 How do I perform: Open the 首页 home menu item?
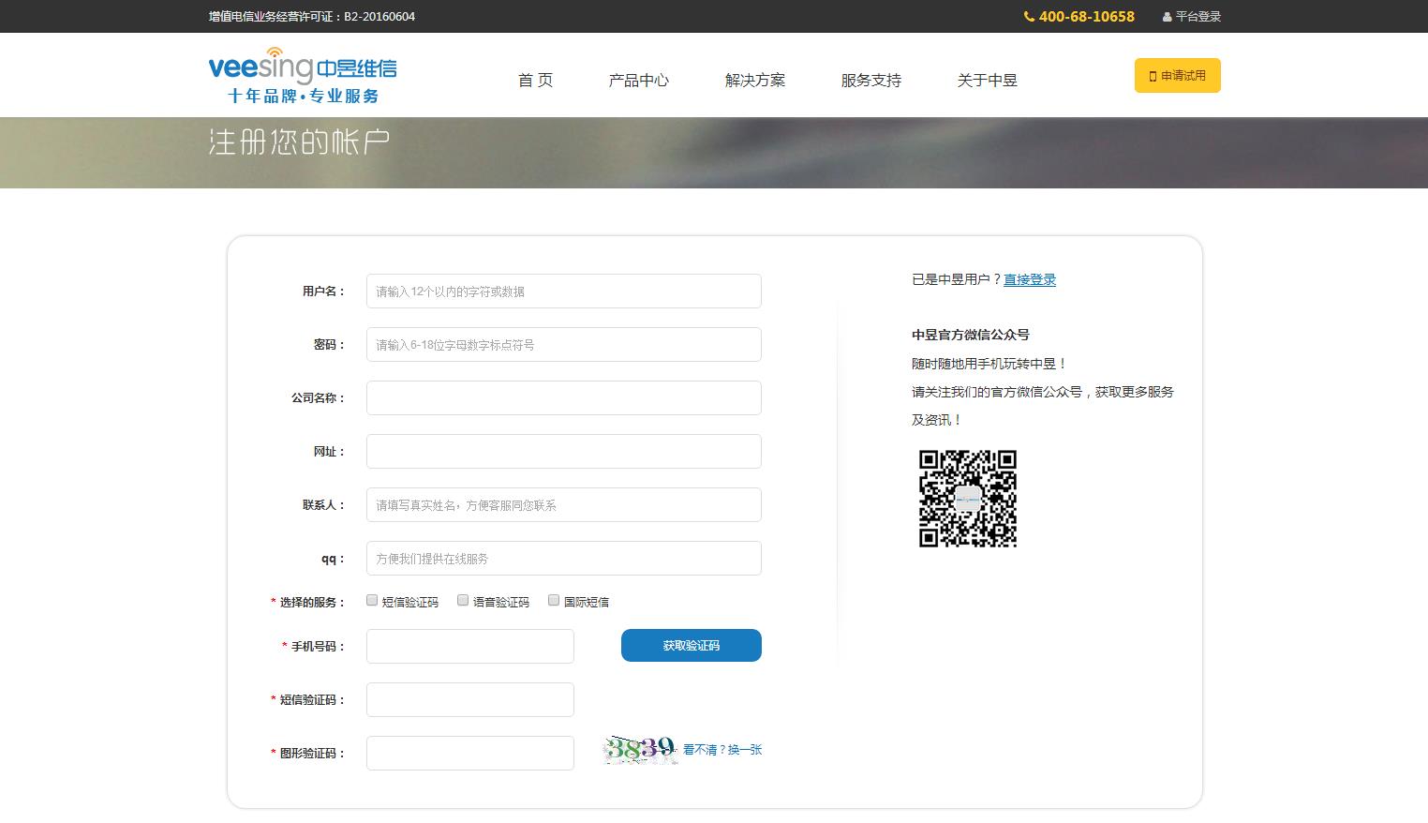point(535,81)
